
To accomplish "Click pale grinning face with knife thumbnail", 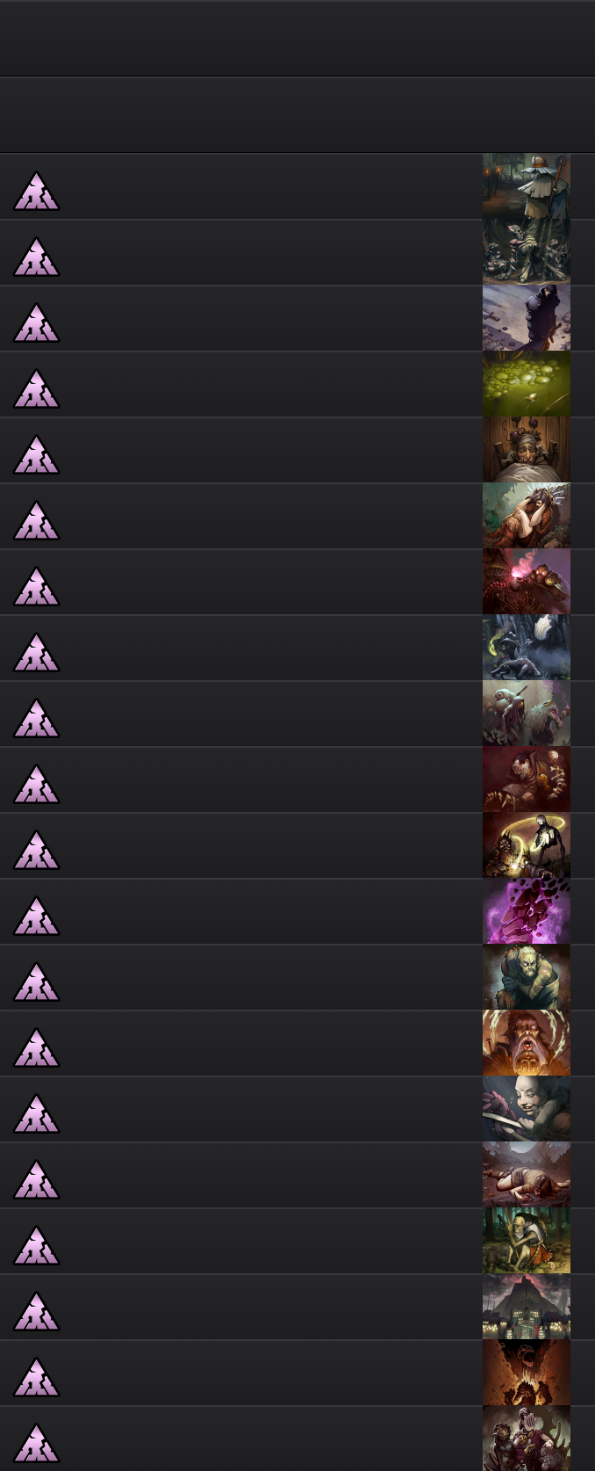I will coord(527,1109).
